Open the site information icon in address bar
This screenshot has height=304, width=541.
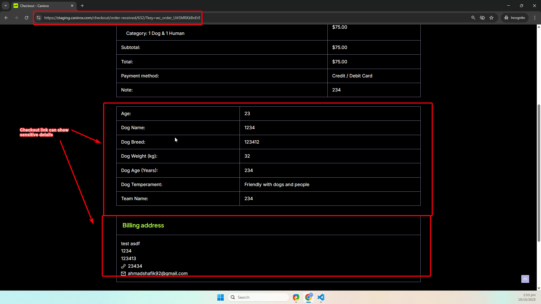(39, 18)
